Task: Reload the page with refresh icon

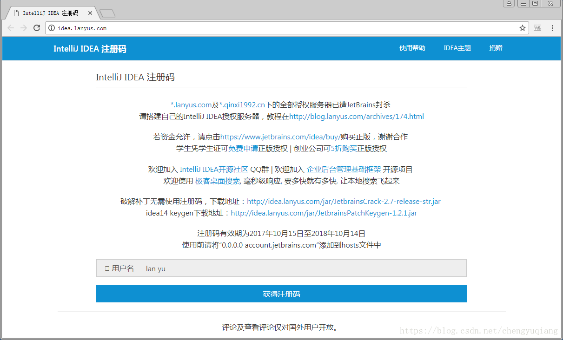Action: pyautogui.click(x=37, y=28)
